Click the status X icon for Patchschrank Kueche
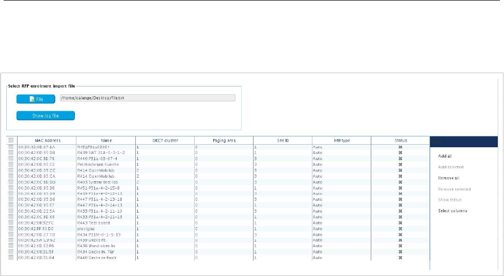 click(x=400, y=164)
